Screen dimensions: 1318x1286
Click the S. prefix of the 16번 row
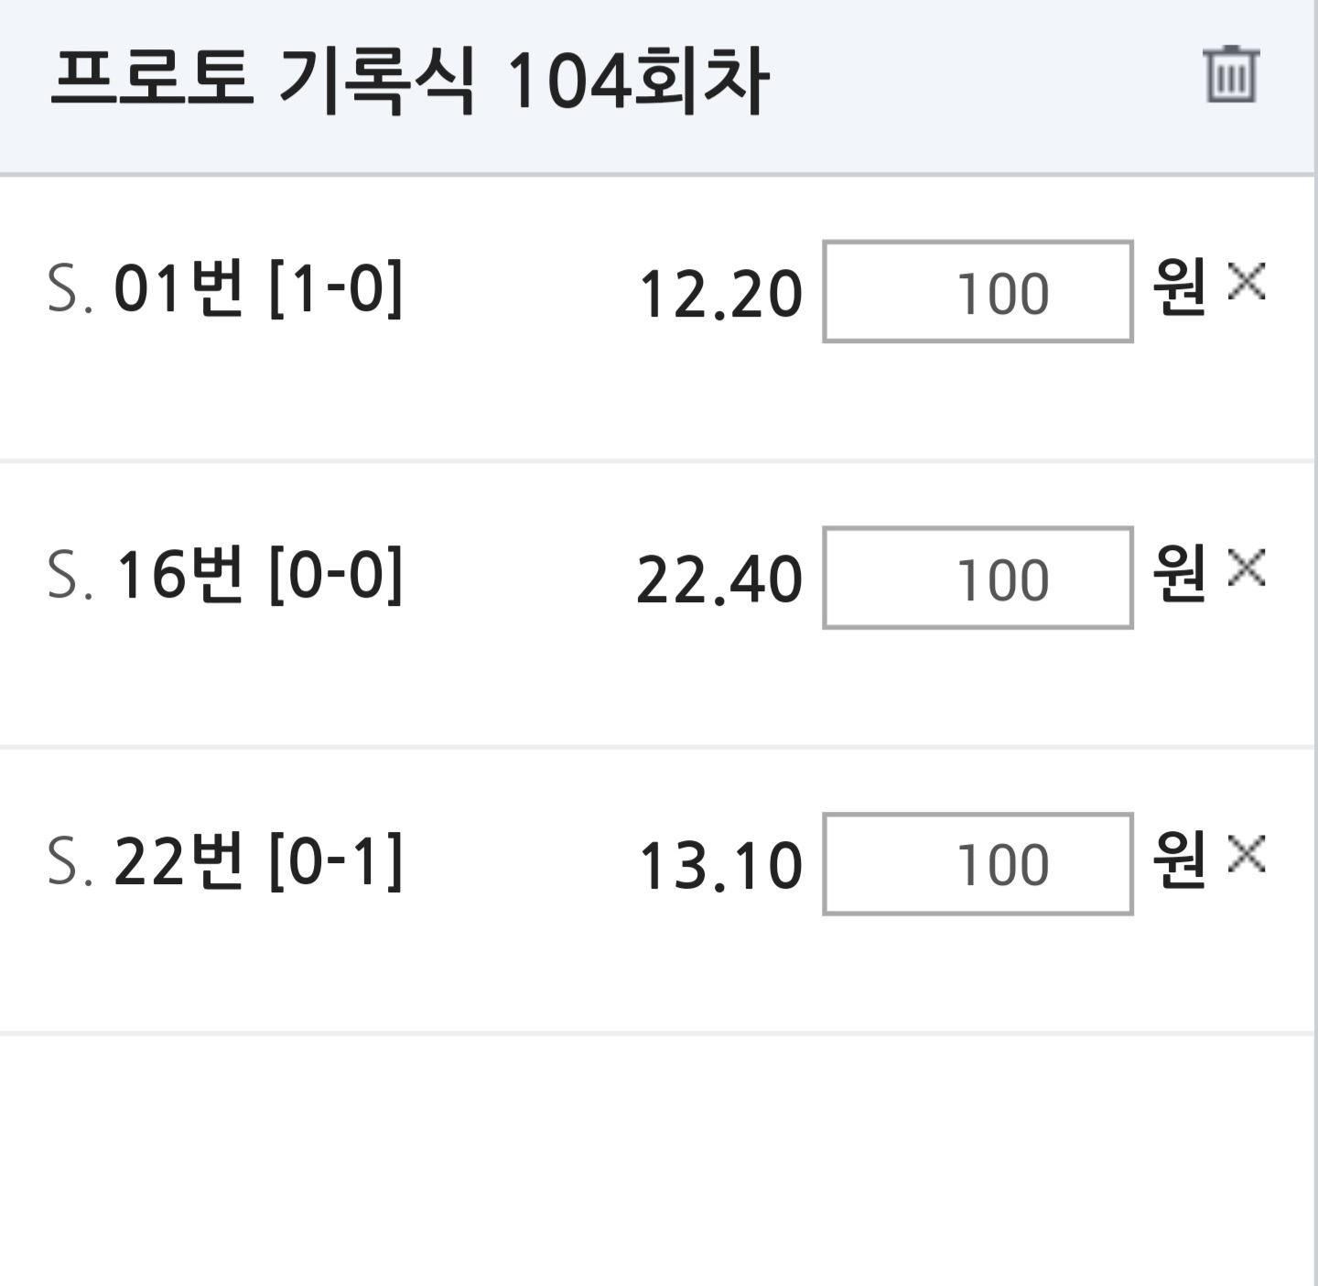pos(70,577)
